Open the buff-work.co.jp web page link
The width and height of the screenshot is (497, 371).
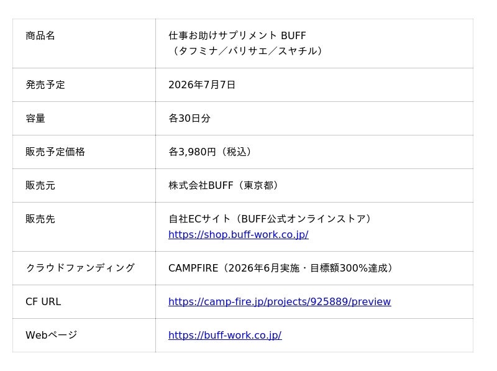[x=225, y=335]
